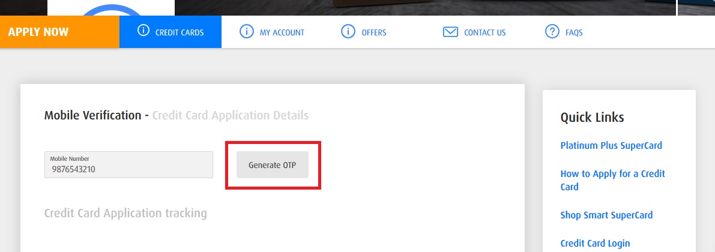Click the envelope icon for Contact Us
This screenshot has width=715, height=252.
[x=450, y=32]
